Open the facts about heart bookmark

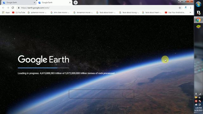tap(152, 12)
